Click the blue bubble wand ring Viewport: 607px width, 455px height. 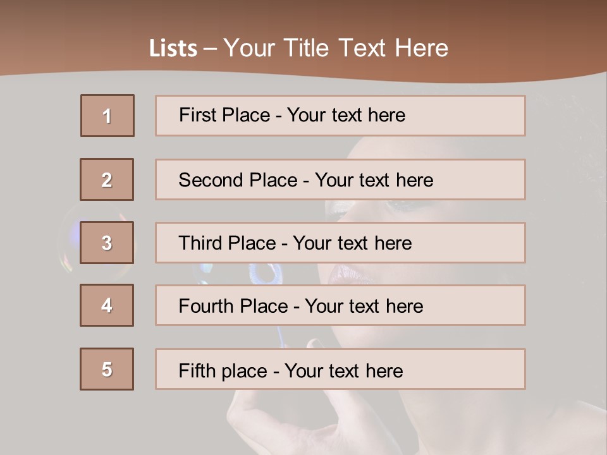point(266,273)
